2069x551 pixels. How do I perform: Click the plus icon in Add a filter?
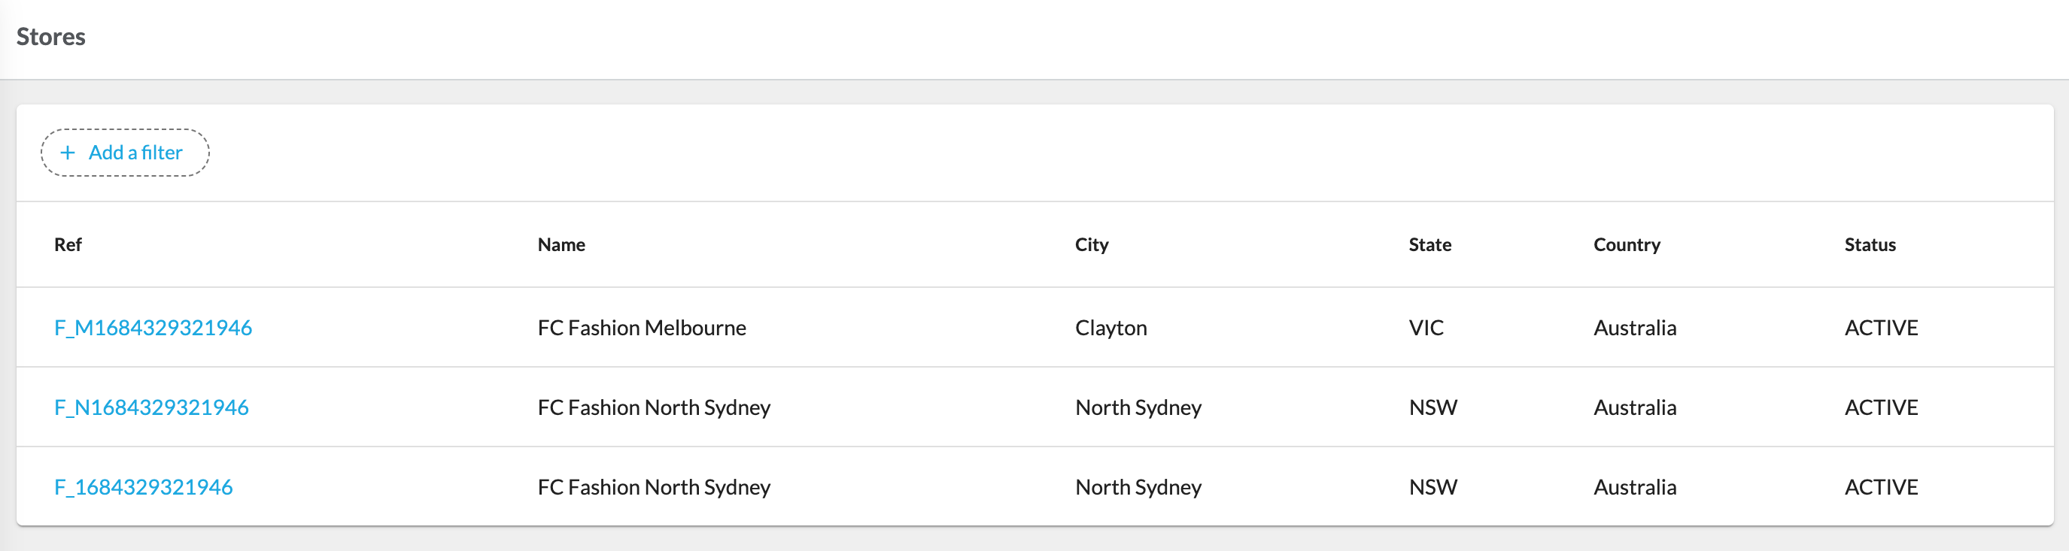[x=68, y=153]
